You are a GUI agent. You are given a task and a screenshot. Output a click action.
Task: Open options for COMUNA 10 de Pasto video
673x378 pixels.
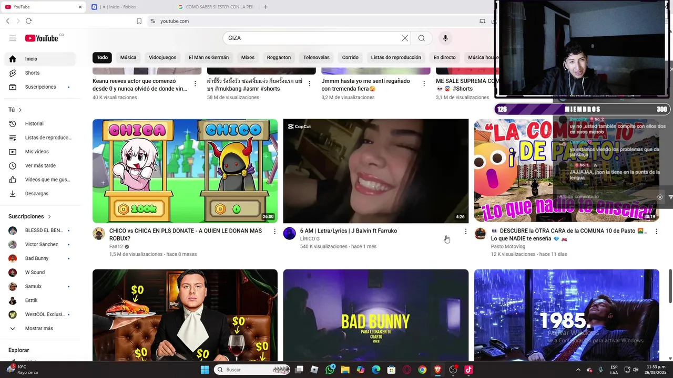pos(656,231)
